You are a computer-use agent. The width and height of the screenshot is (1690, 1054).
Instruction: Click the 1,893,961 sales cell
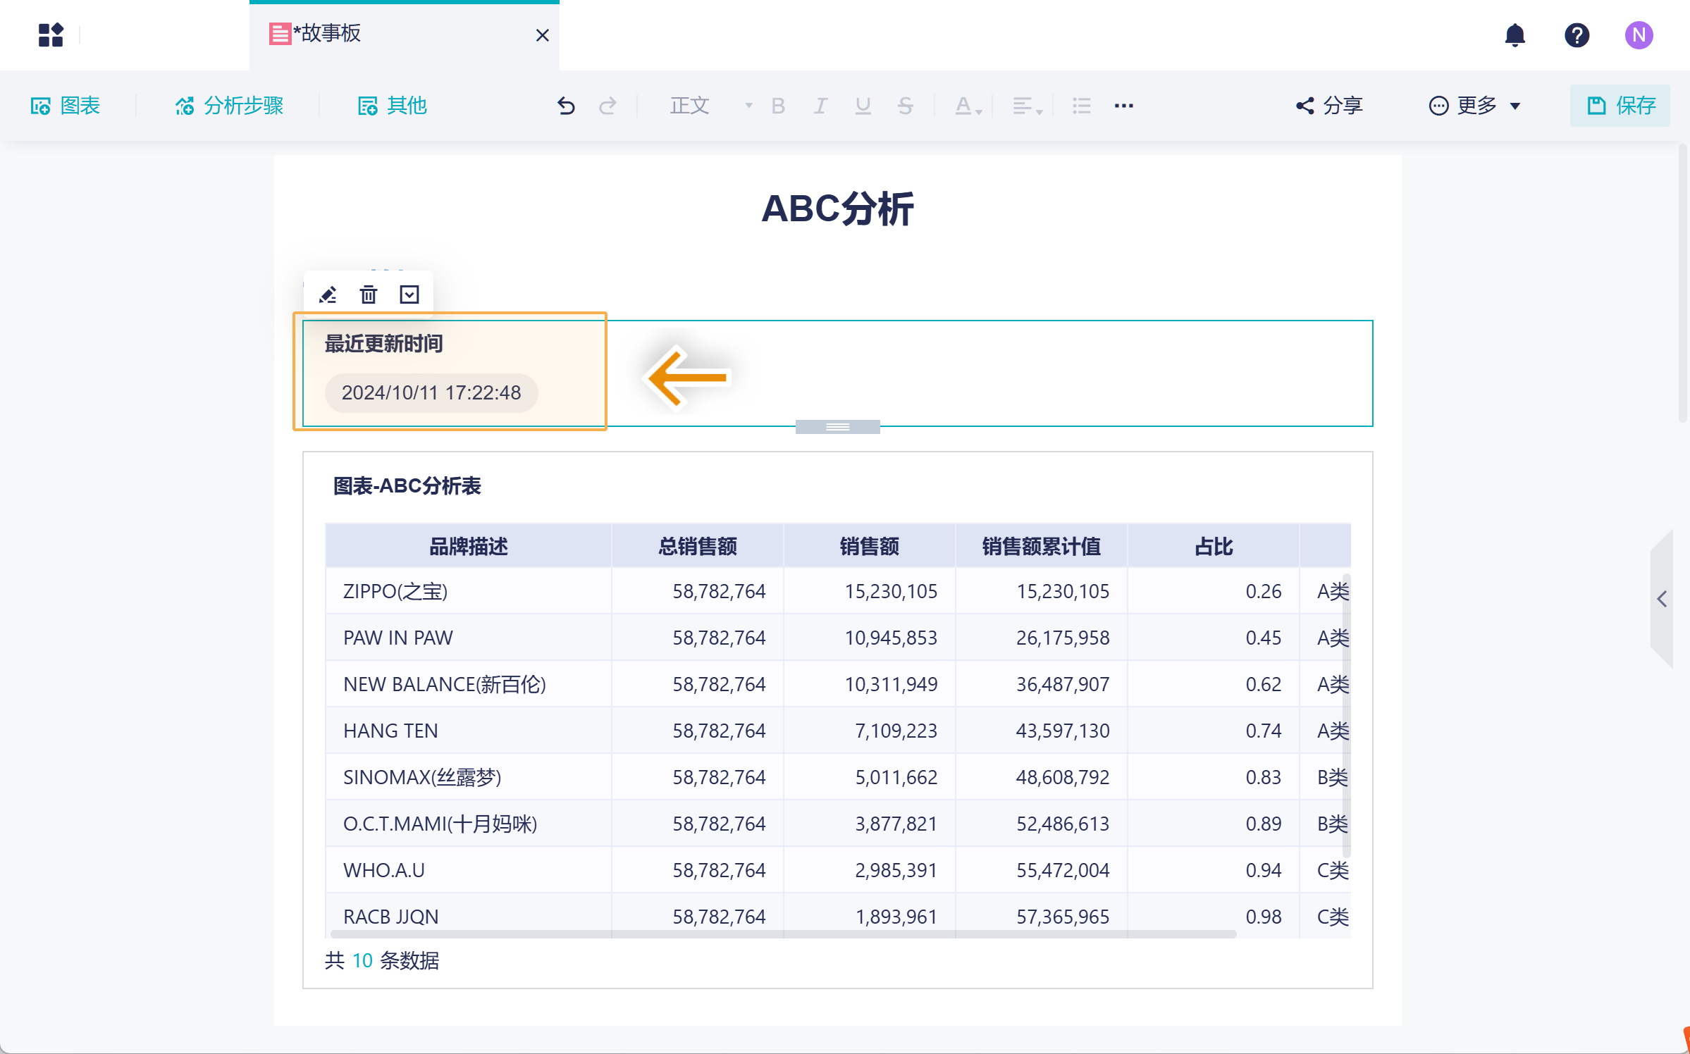870,917
